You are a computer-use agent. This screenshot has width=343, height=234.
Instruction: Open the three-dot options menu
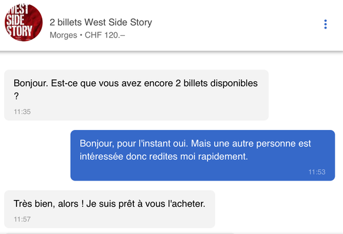click(325, 24)
